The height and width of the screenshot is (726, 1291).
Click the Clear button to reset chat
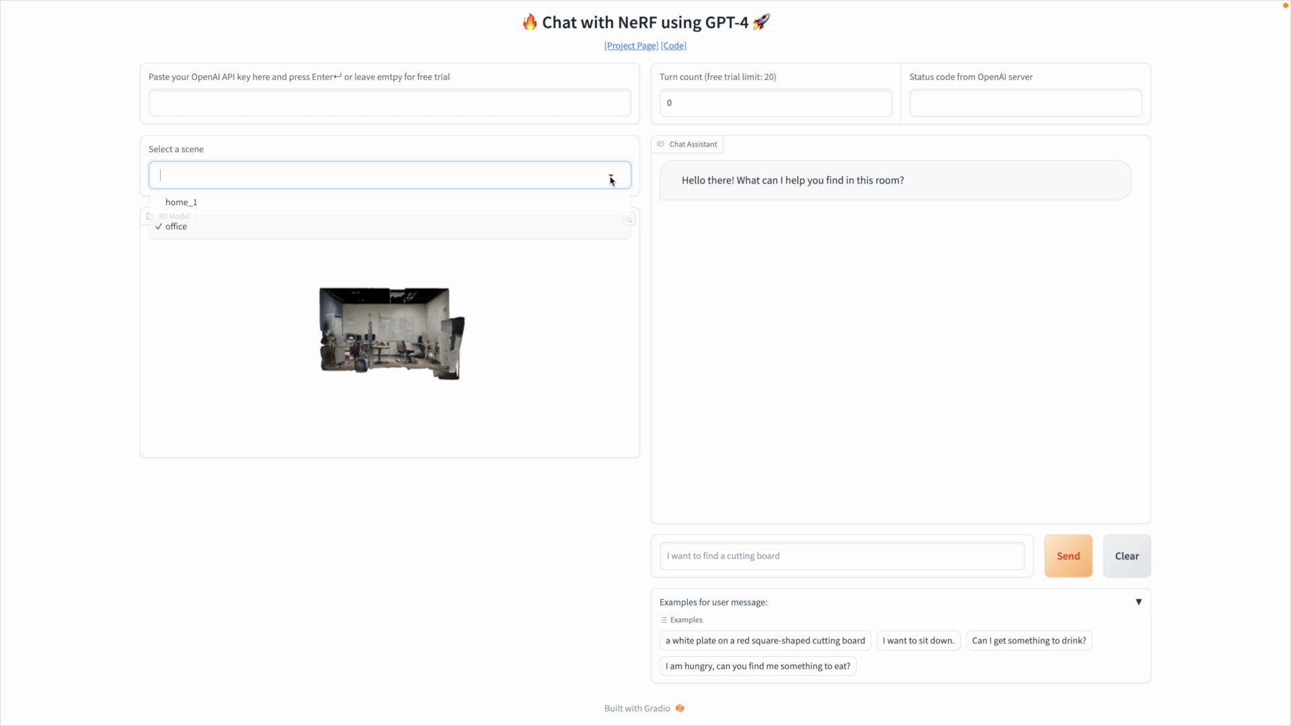[x=1126, y=556]
